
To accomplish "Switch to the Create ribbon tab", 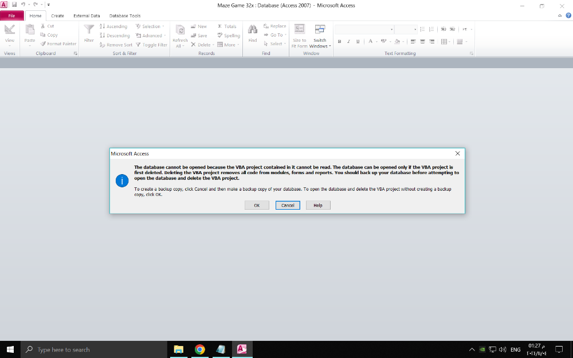I will [x=57, y=15].
